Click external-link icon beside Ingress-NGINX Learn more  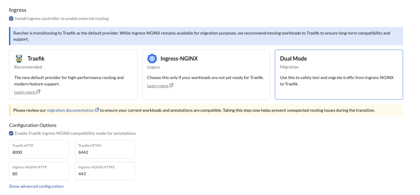(171, 85)
